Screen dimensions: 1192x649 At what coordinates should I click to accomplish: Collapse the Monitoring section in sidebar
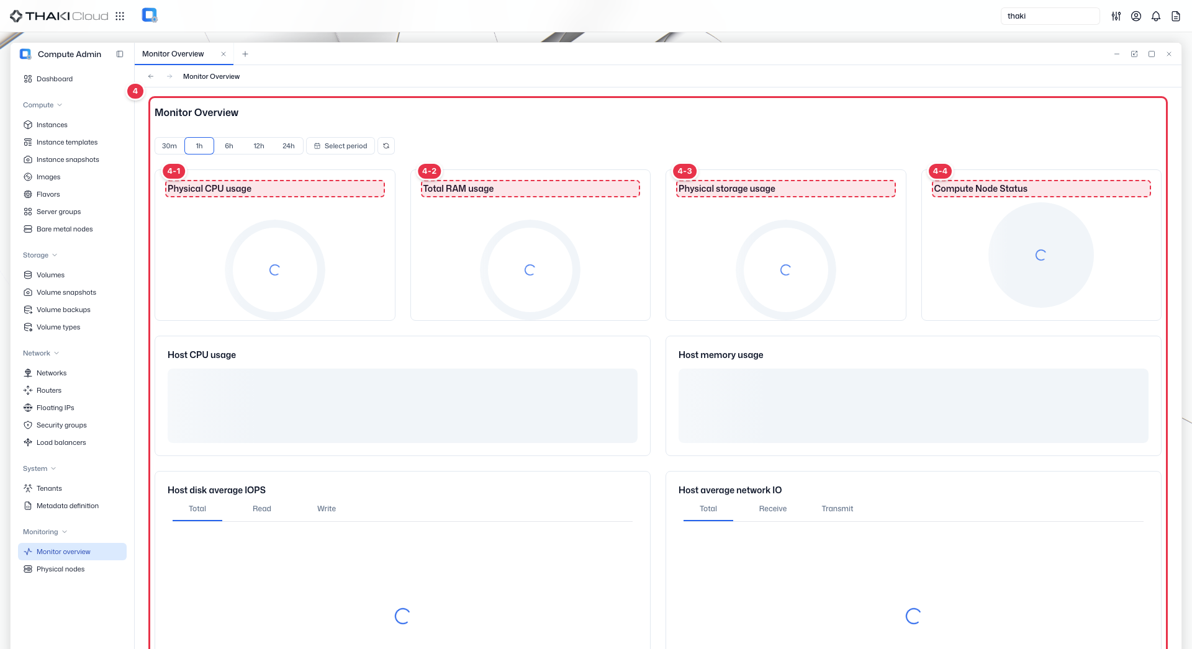click(45, 532)
